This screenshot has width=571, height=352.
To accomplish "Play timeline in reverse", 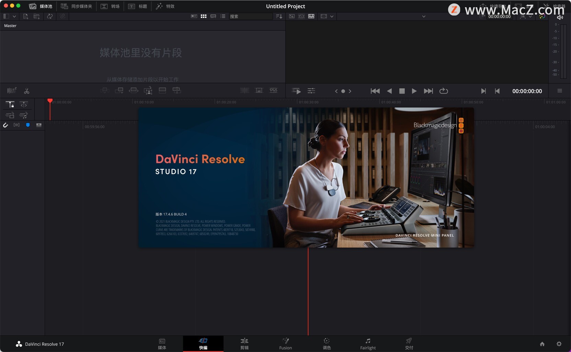I will 389,91.
